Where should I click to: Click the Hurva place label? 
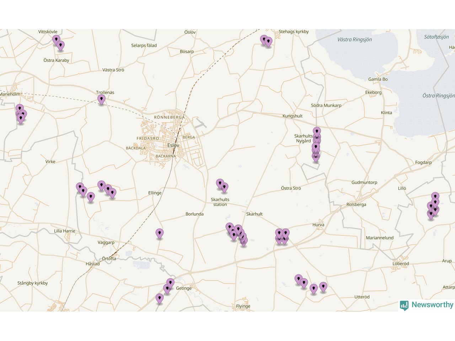tap(318, 224)
